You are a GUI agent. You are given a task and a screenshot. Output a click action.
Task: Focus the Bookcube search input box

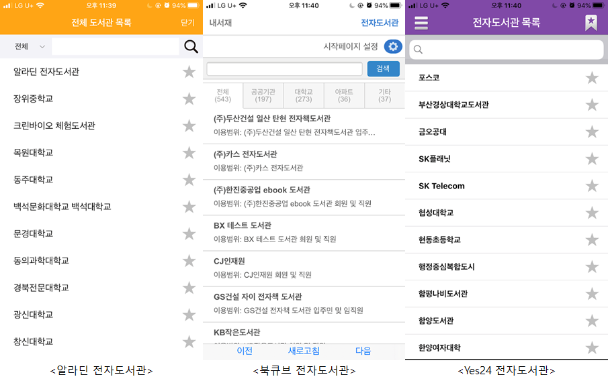(x=285, y=69)
